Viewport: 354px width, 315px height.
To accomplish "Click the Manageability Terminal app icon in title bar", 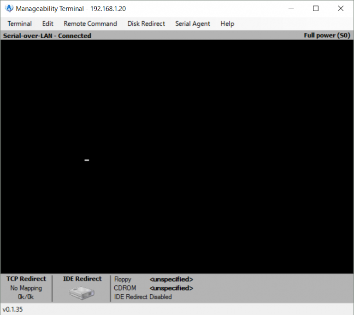I will click(x=9, y=8).
